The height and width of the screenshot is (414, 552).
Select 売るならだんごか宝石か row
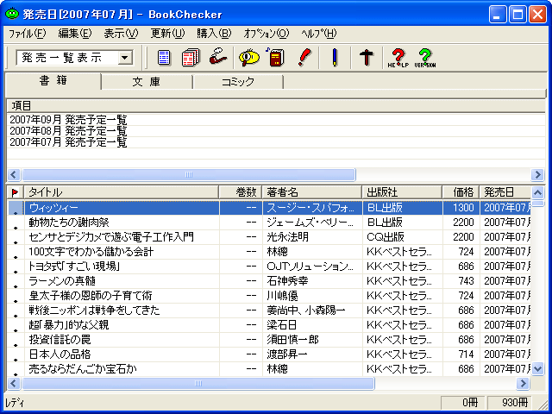269,369
